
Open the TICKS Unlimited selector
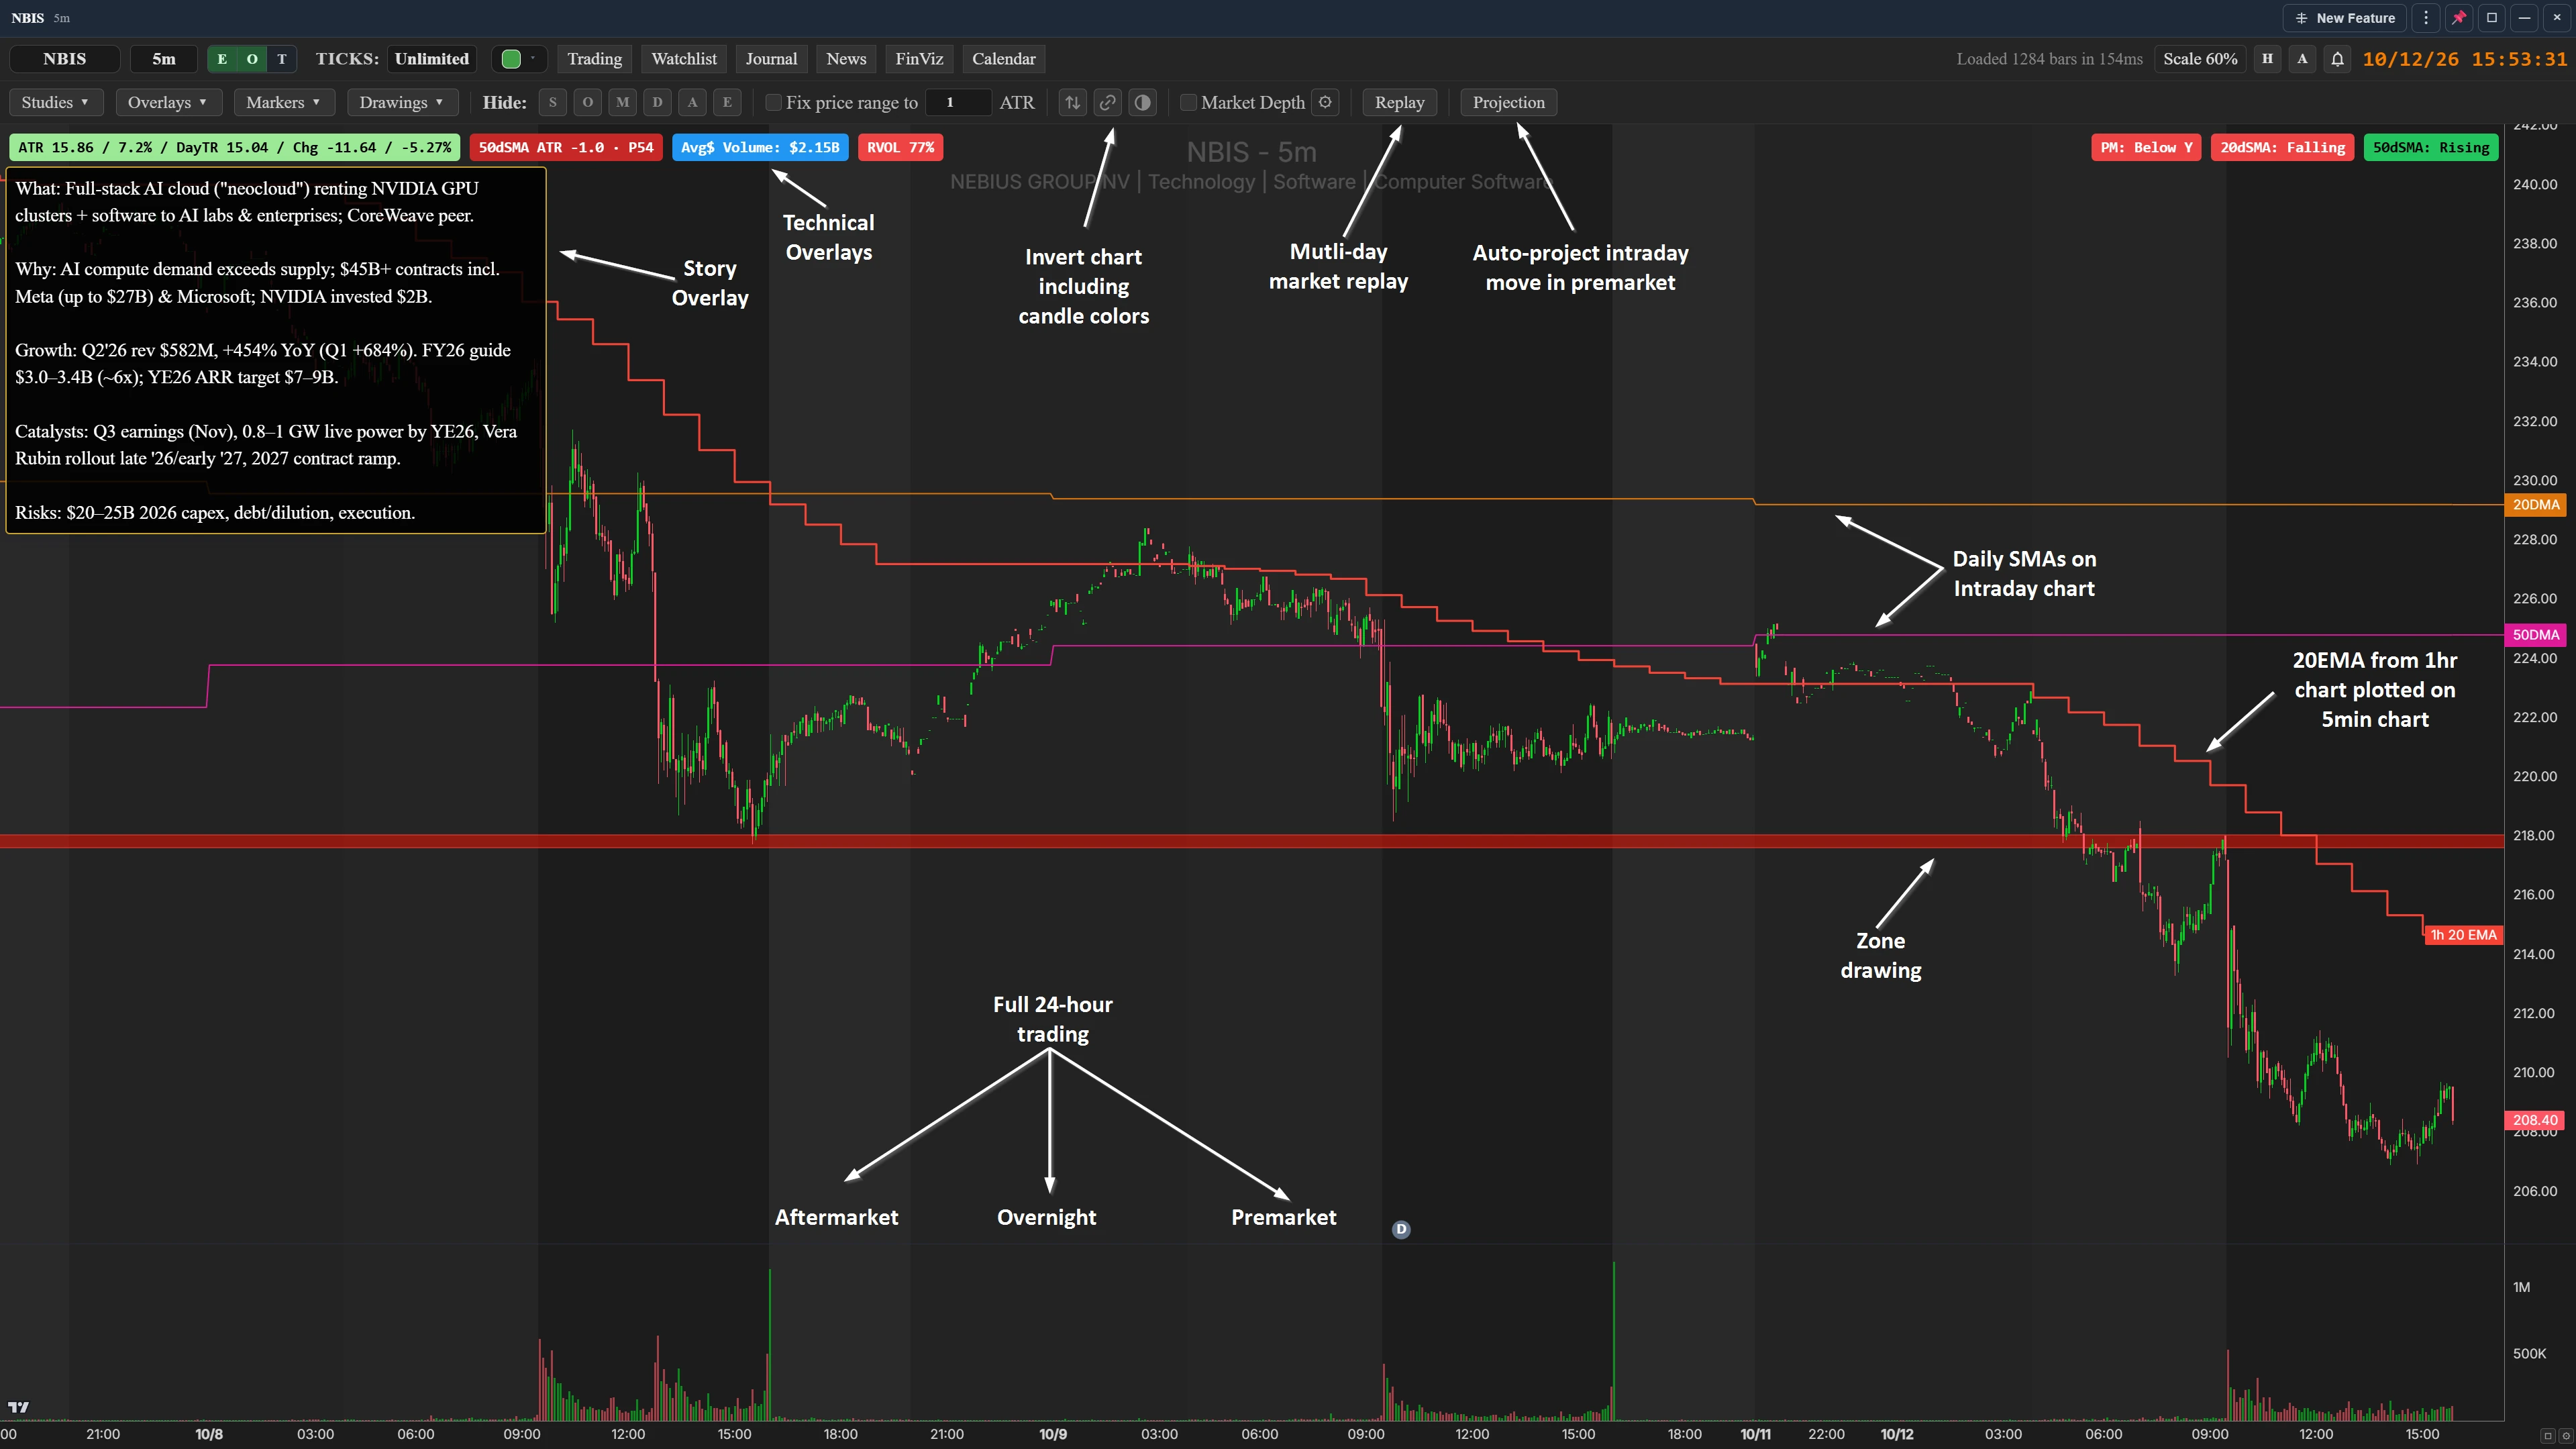pos(431,59)
